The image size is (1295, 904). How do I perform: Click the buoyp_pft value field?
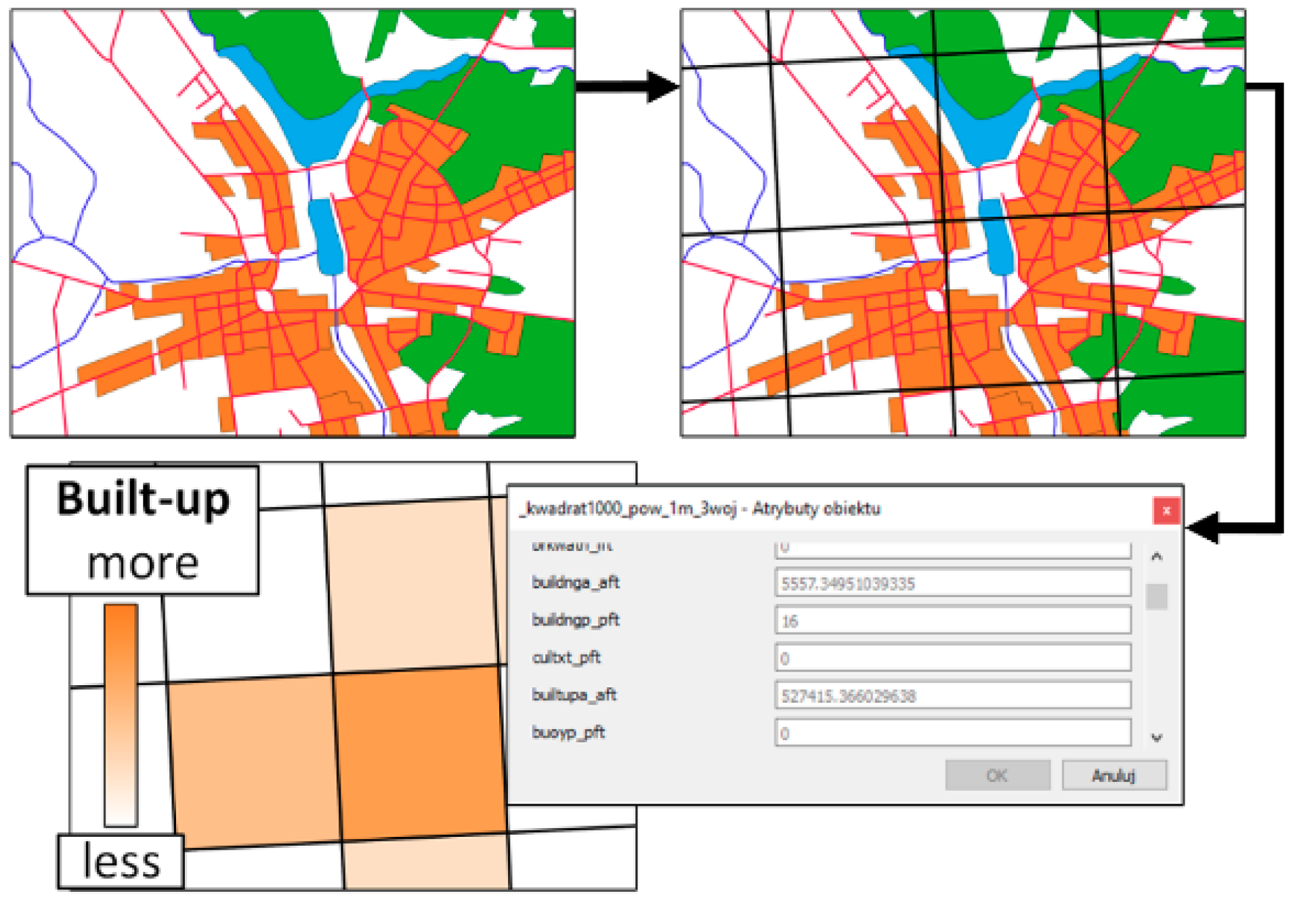tap(953, 733)
